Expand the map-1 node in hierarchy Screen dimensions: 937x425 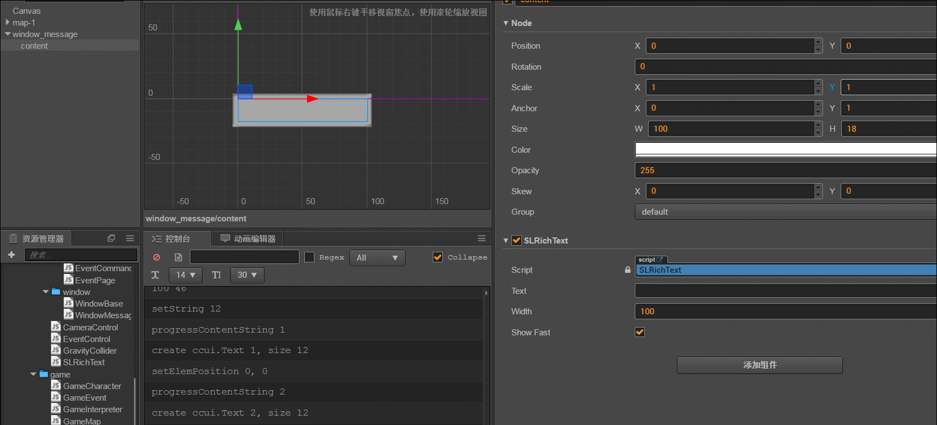click(8, 22)
